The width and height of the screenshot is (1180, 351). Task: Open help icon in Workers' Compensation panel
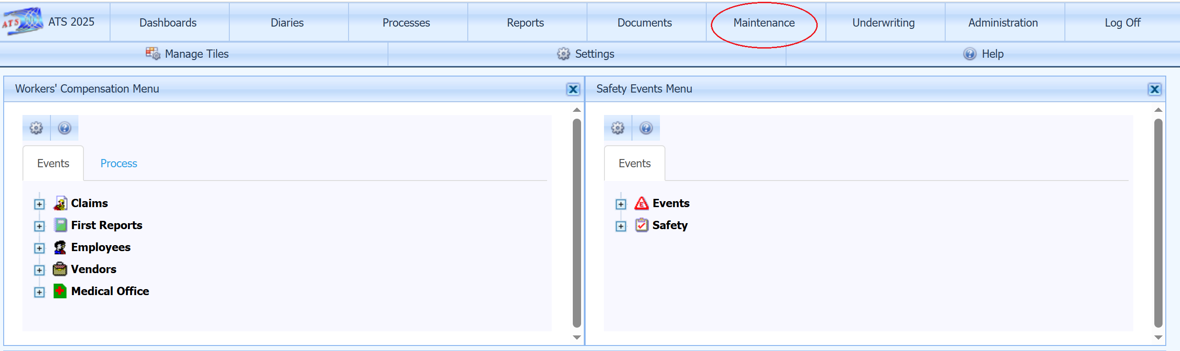coord(65,128)
